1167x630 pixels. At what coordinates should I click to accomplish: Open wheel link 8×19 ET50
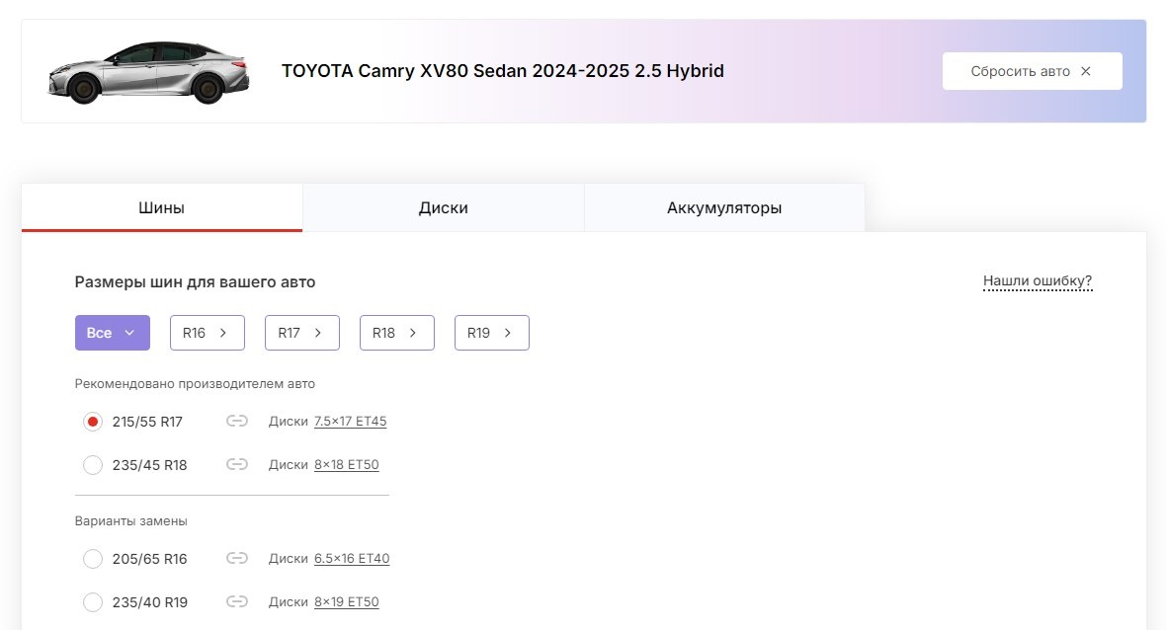point(346,601)
